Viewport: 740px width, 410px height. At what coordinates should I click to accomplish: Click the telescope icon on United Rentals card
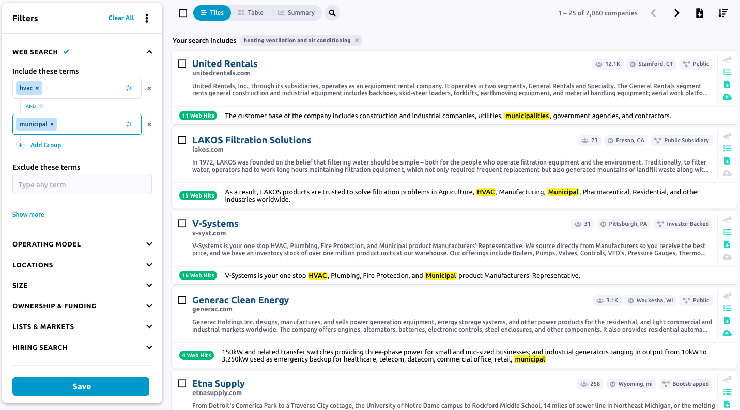[x=727, y=60]
